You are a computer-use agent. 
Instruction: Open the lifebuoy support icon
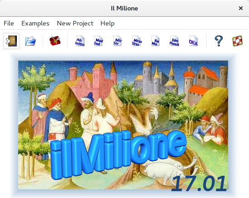click(x=237, y=41)
